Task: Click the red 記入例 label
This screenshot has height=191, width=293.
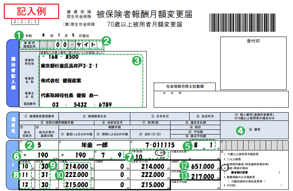Action: click(31, 11)
